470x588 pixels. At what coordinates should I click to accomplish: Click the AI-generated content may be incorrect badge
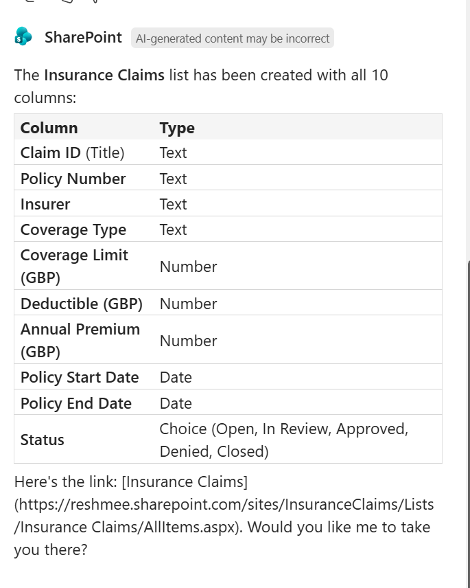click(x=233, y=38)
